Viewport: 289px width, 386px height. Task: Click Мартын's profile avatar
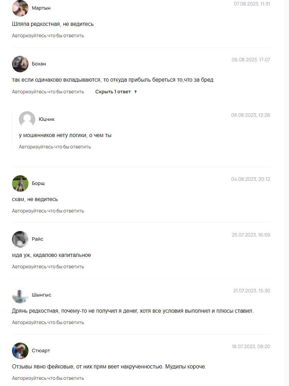[20, 8]
